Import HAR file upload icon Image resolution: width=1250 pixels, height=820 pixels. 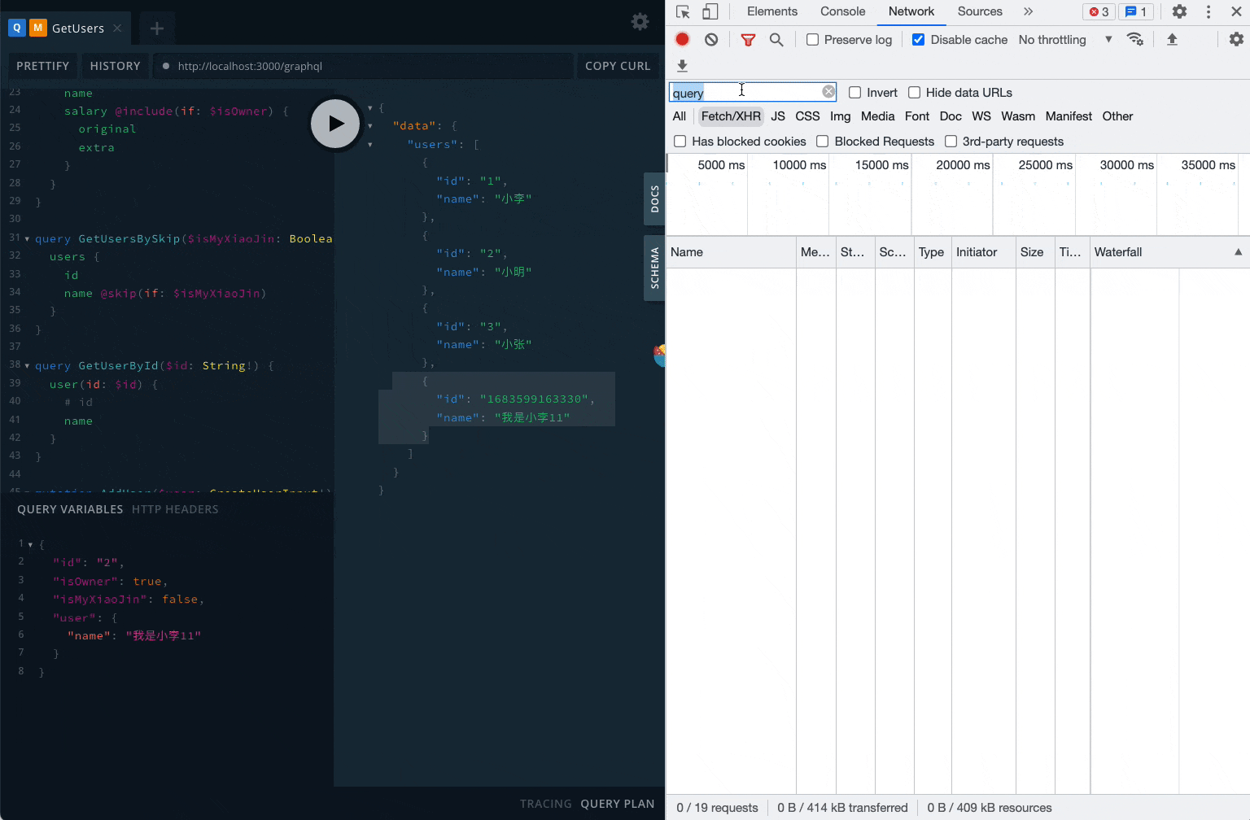1172,39
